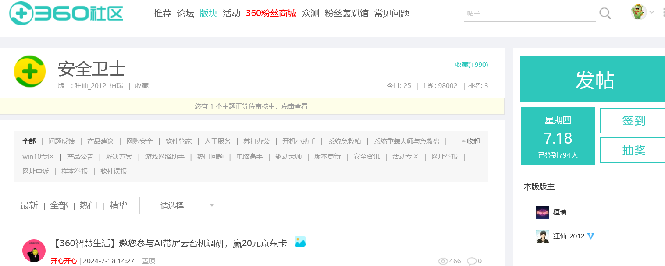Click the 抽奖 button

pos(633,150)
